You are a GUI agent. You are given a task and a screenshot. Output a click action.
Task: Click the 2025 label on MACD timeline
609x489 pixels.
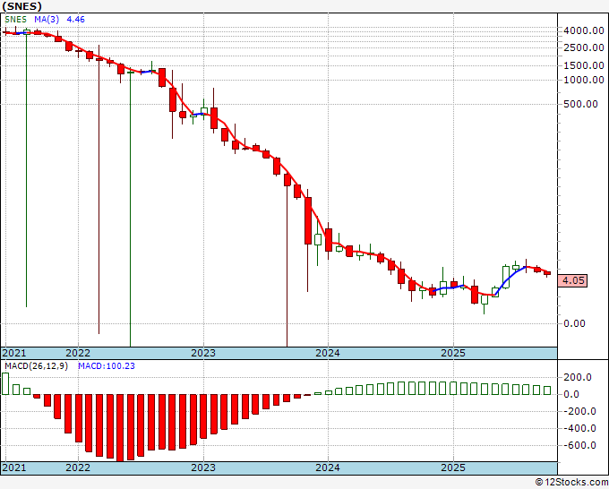[453, 468]
